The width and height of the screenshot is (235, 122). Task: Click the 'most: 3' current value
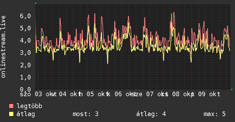(86, 114)
